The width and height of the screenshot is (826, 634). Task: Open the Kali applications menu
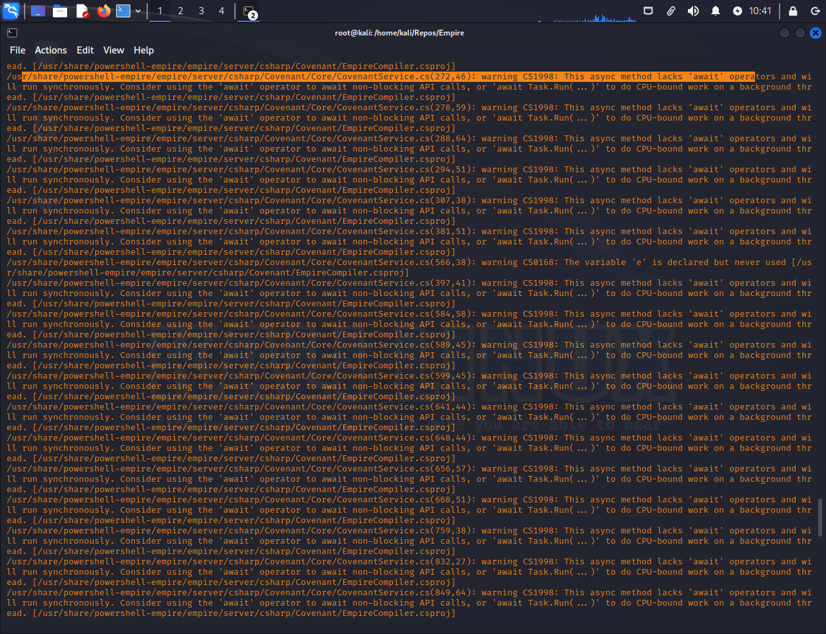(11, 11)
